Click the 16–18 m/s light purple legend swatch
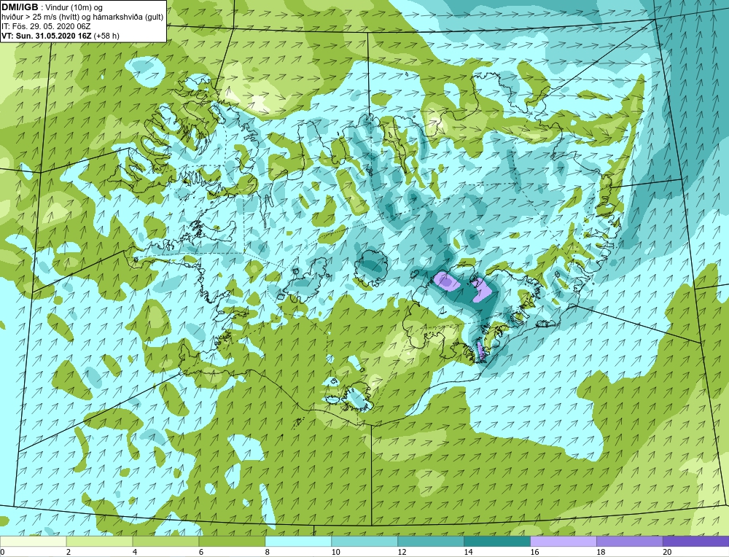This screenshot has height=557, width=729. click(564, 542)
